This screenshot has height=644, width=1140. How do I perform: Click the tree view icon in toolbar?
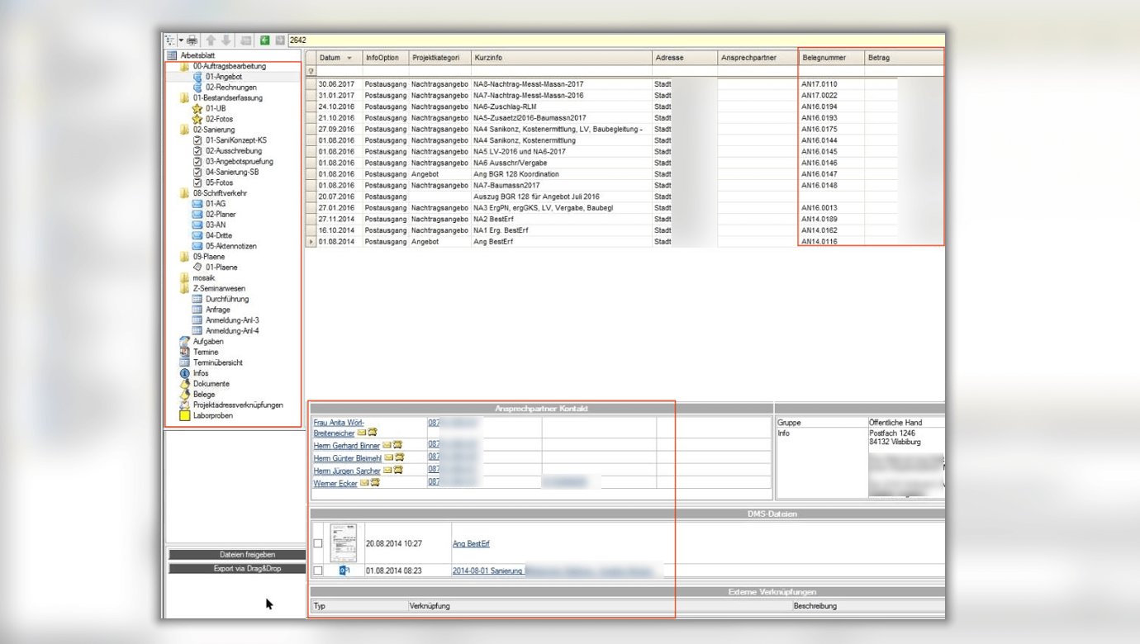[170, 40]
